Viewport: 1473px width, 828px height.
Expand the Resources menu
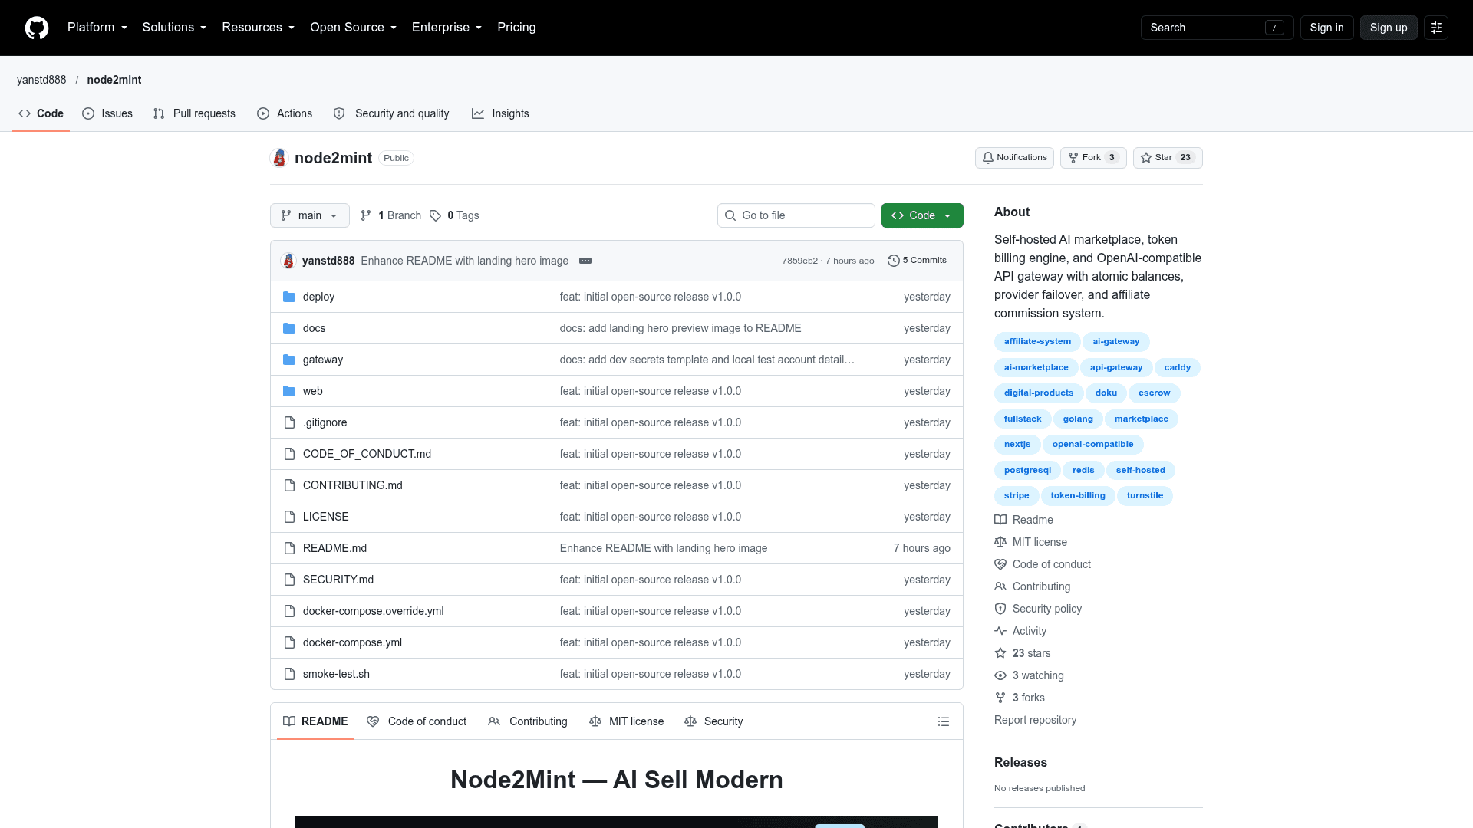tap(259, 28)
